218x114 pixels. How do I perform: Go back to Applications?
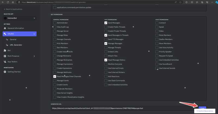tap(13, 9)
